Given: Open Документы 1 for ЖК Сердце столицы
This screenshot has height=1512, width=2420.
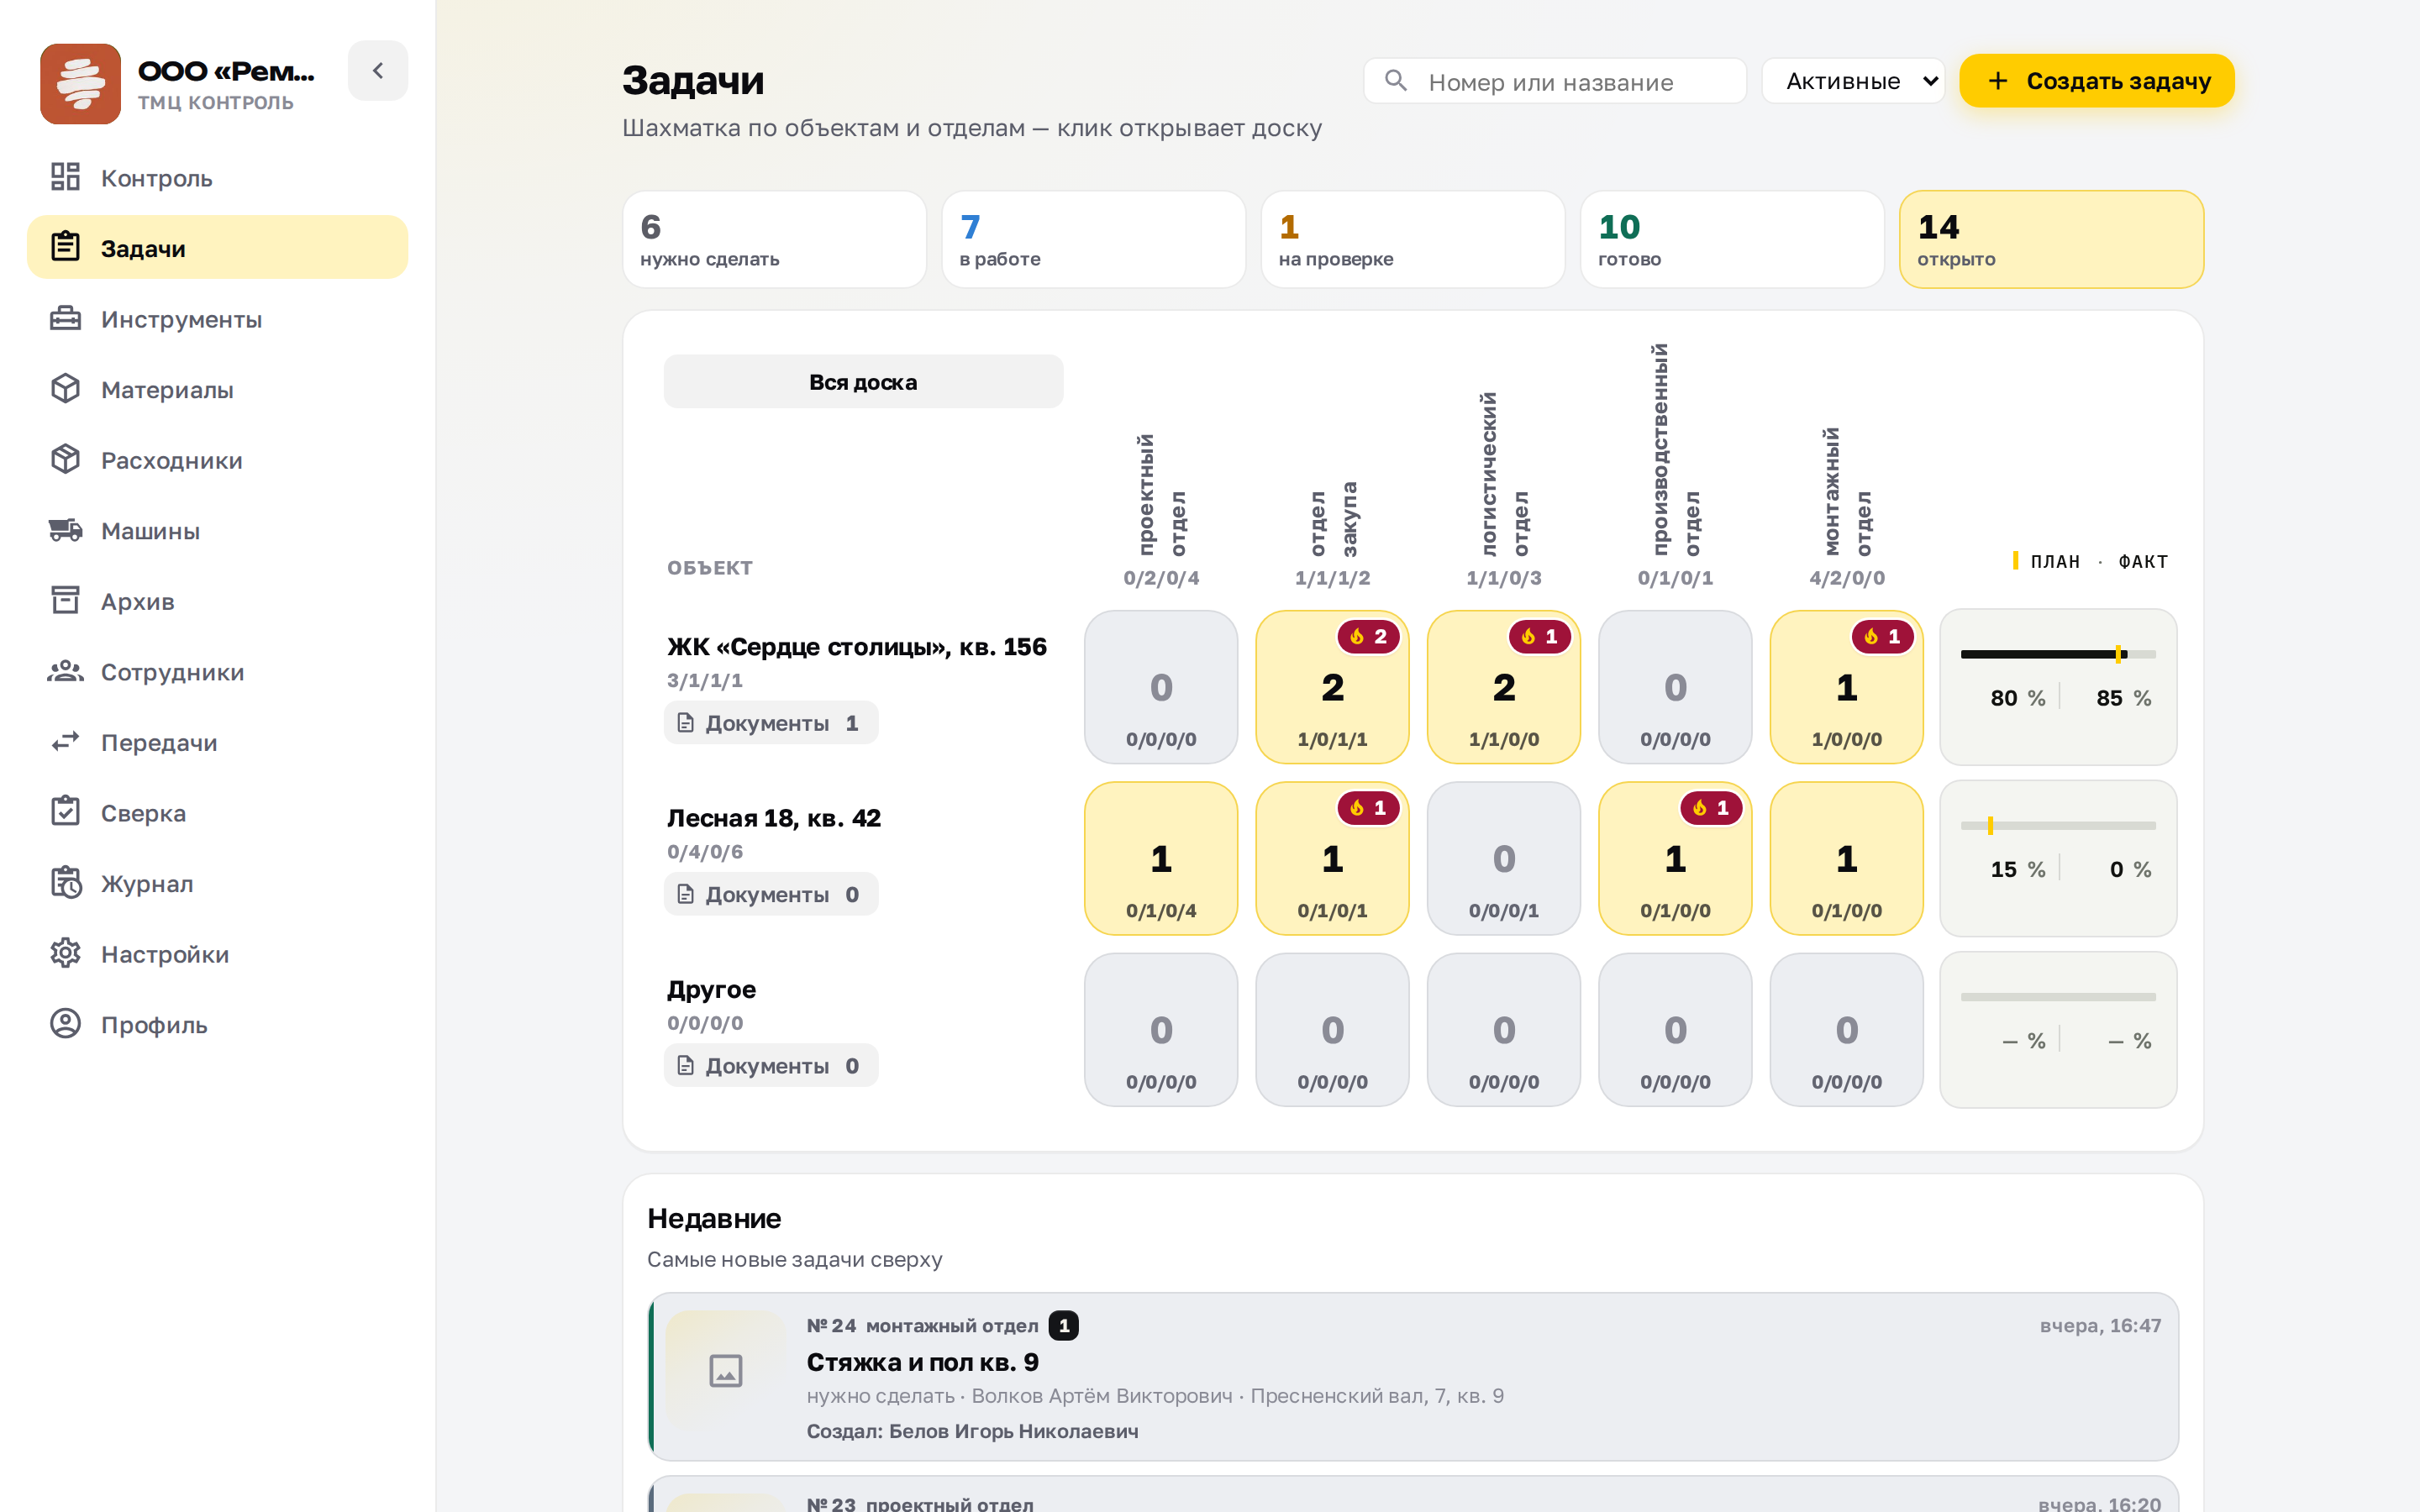Looking at the screenshot, I should (x=771, y=722).
